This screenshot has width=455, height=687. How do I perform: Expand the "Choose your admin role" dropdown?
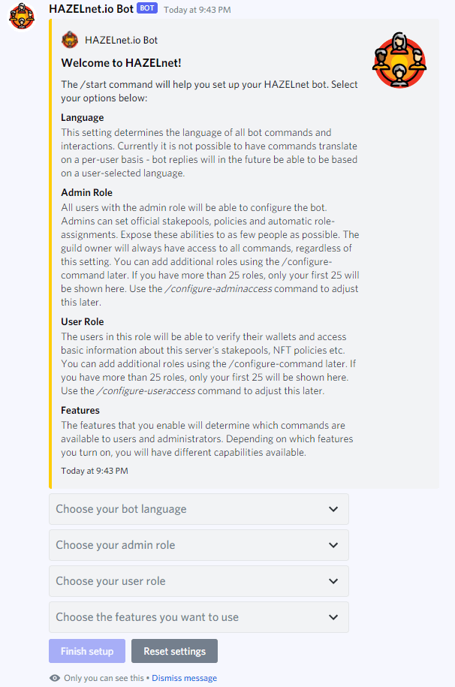tap(188, 545)
